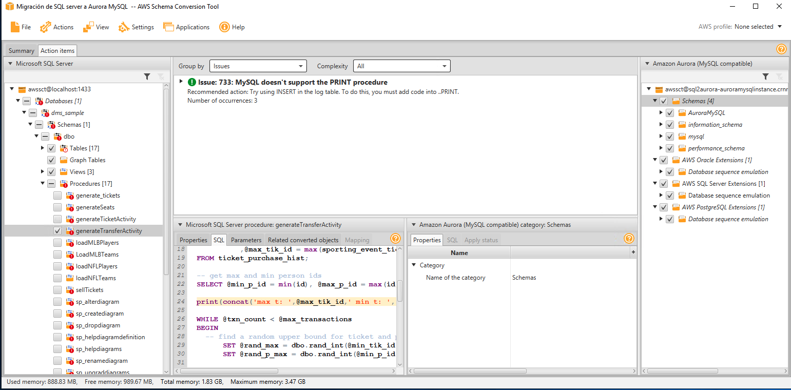Select the sellTickets procedure
The width and height of the screenshot is (791, 390).
[89, 290]
